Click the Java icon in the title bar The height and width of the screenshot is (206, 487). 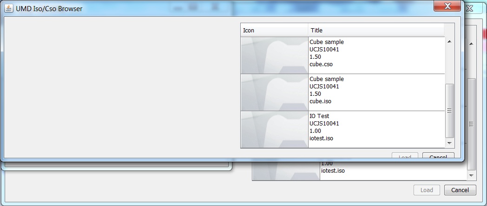9,8
